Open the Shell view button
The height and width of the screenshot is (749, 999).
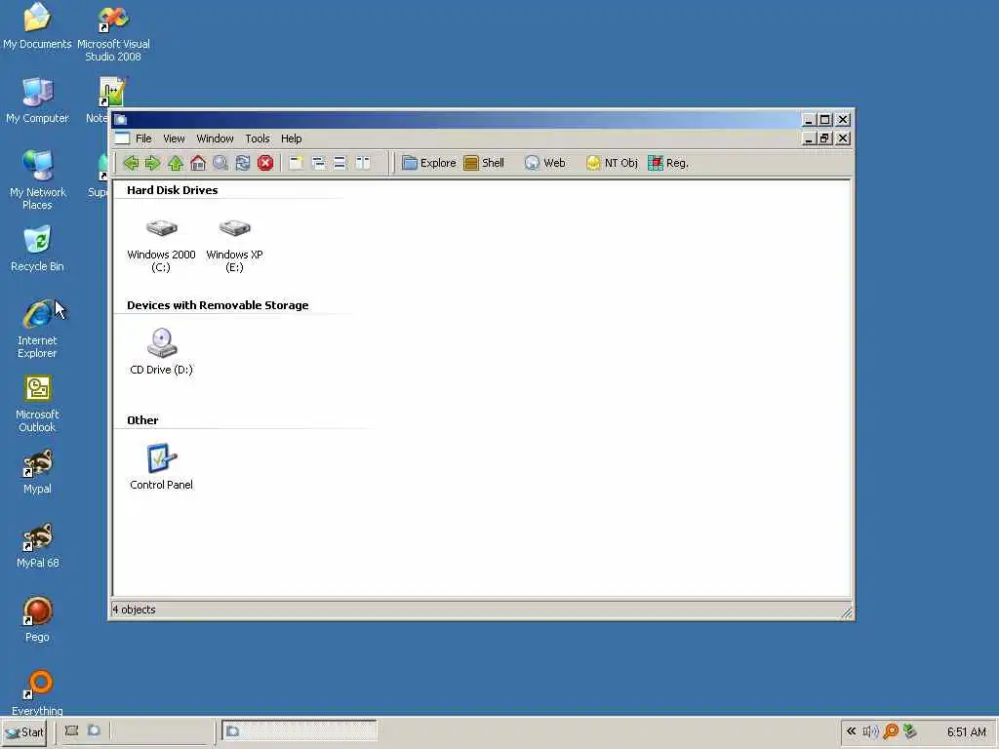pos(484,163)
